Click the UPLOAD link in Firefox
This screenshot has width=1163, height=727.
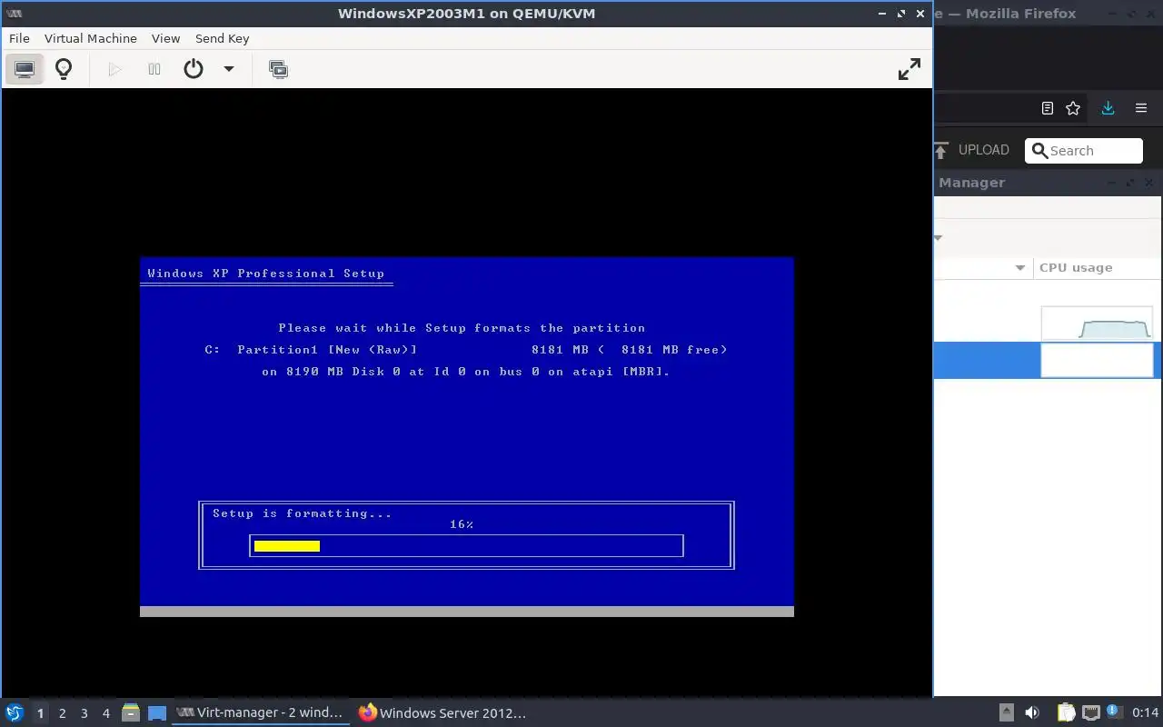point(983,150)
